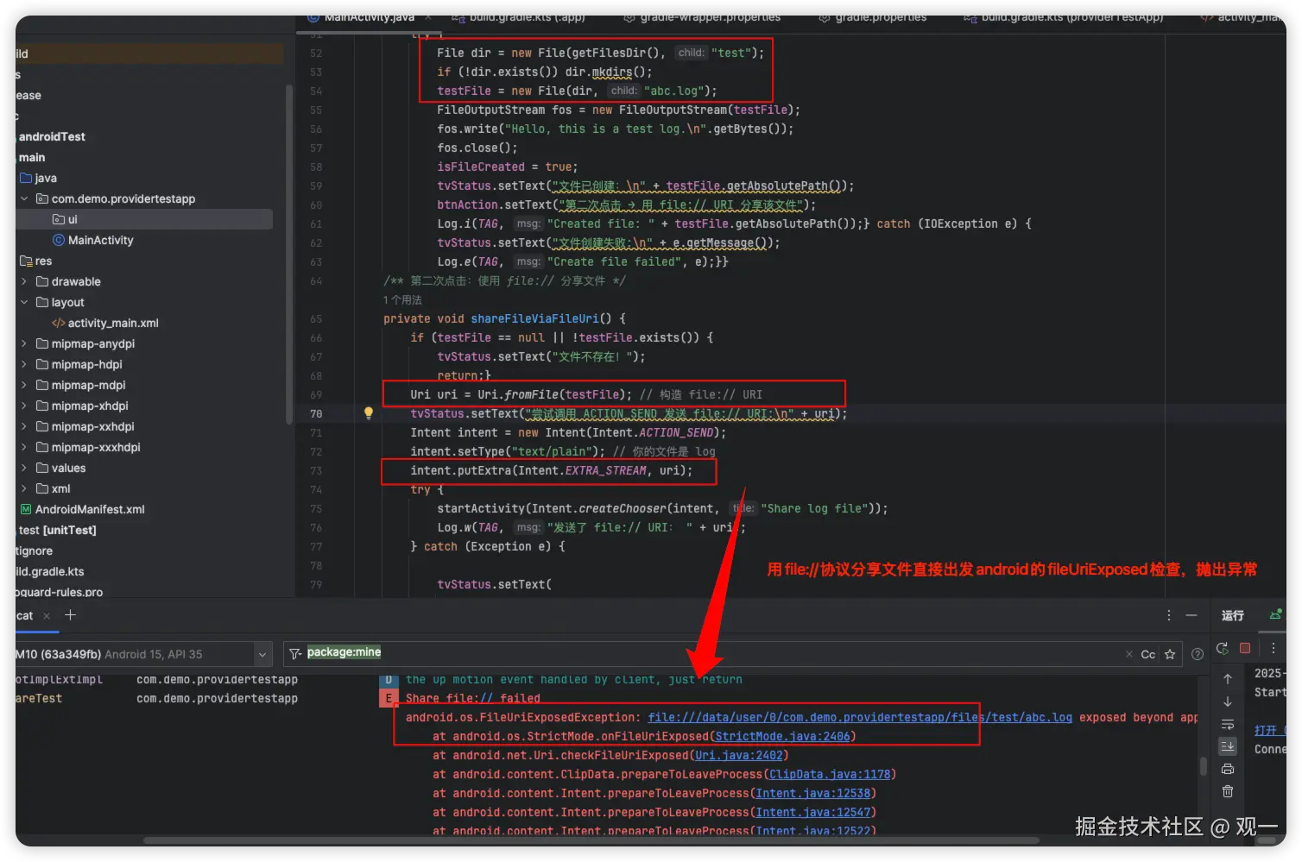Screen dimensions: 1302x862
Task: Click the activity_main.xml file icon
Action: tap(59, 323)
